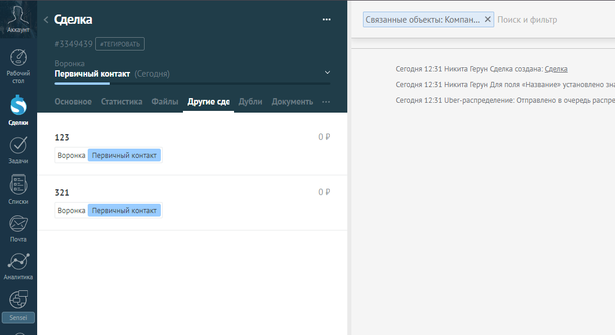Image resolution: width=615 pixels, height=335 pixels.
Task: Click the Первичный контакт stage name in header
Action: (92, 74)
